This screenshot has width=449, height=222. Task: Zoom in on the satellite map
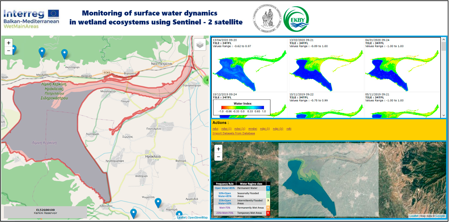[x=219, y=149]
